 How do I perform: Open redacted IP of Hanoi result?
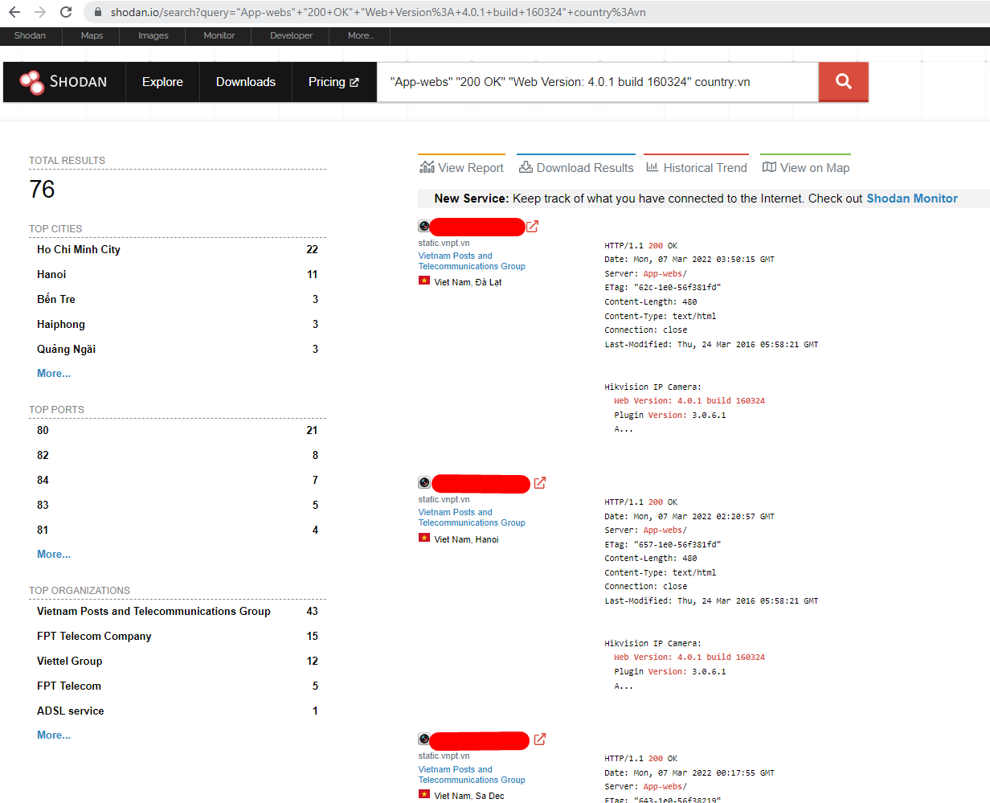(x=481, y=483)
